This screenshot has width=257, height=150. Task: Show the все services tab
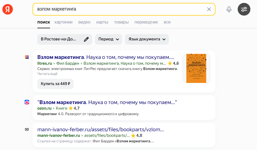click(167, 22)
